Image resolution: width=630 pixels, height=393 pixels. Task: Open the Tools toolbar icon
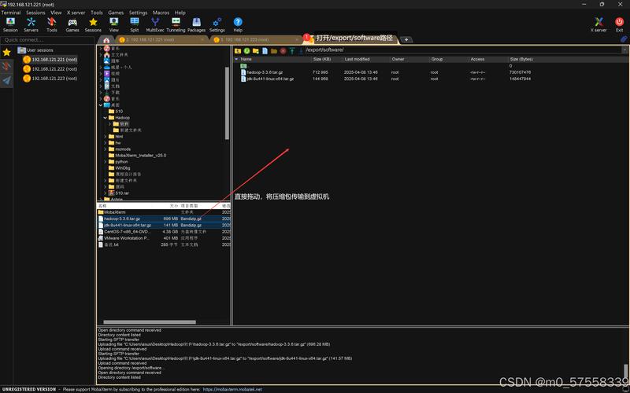(x=52, y=24)
